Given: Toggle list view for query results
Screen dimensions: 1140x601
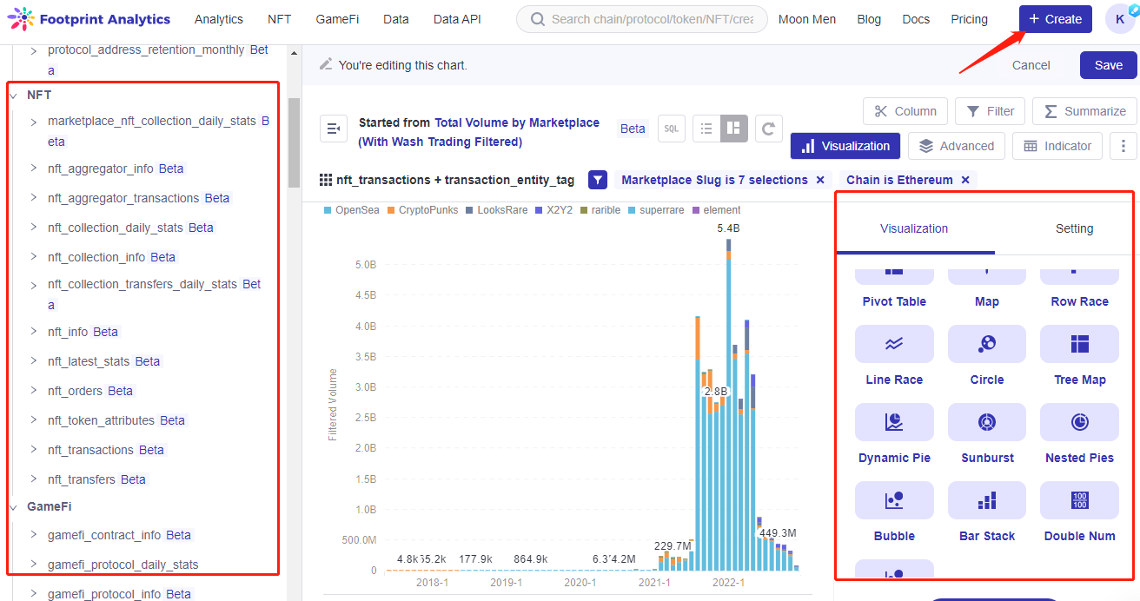Looking at the screenshot, I should (x=706, y=128).
